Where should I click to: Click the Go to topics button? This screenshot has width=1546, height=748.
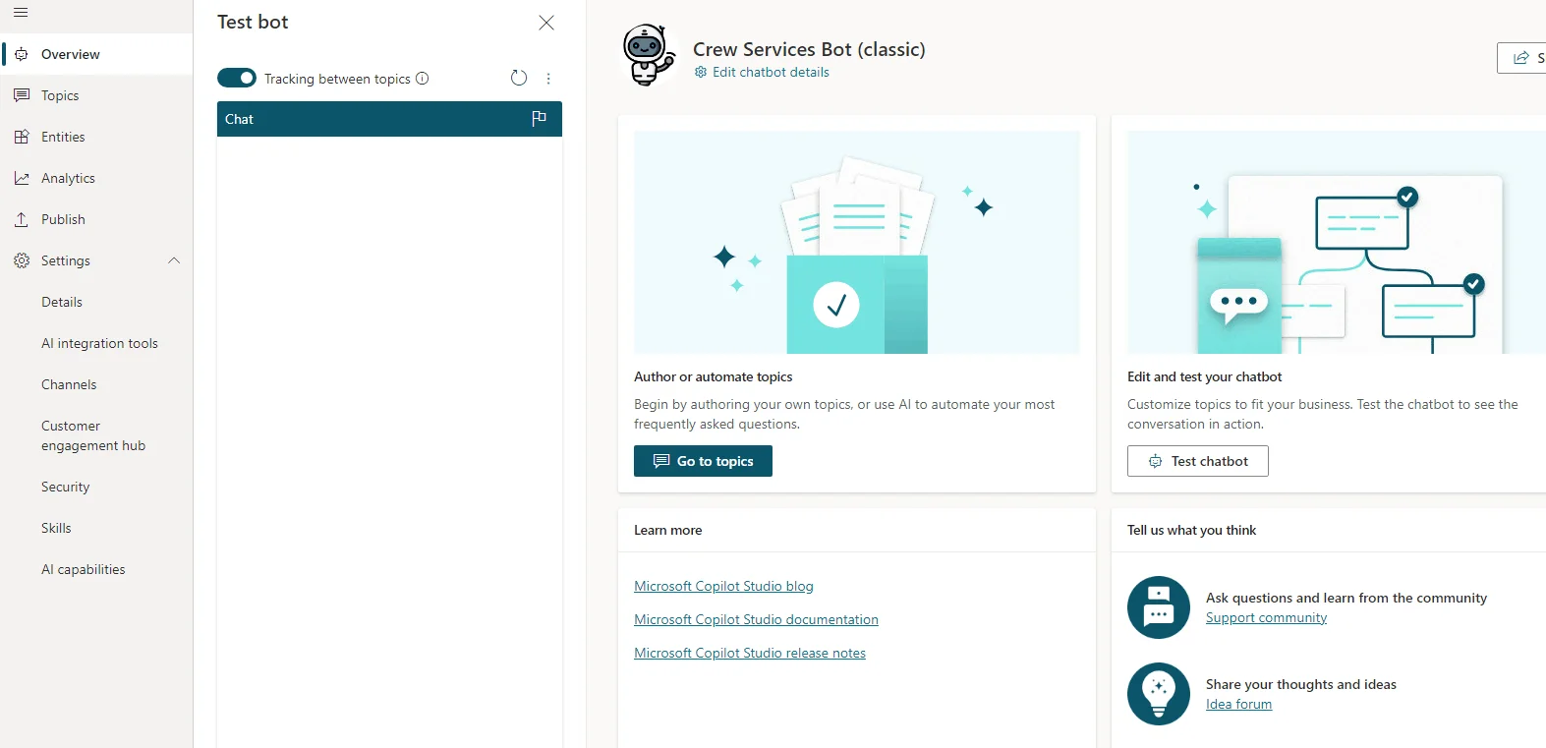click(x=703, y=461)
